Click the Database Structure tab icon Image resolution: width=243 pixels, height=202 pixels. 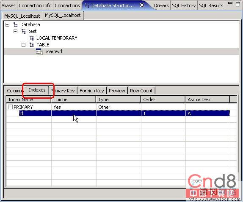click(x=87, y=6)
